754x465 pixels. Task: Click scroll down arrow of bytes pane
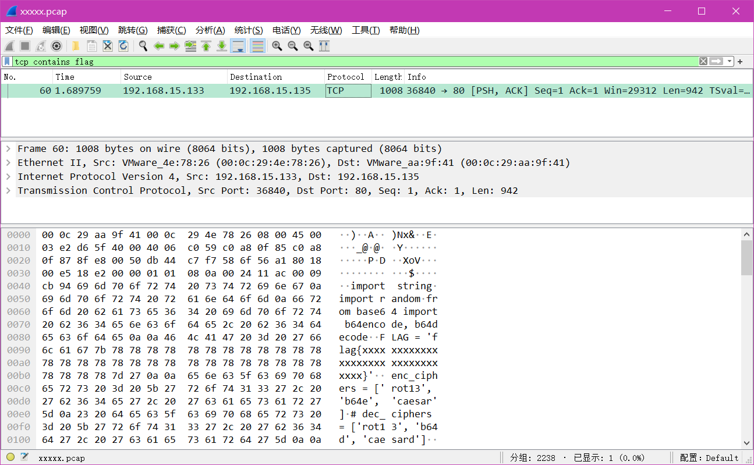pyautogui.click(x=746, y=442)
